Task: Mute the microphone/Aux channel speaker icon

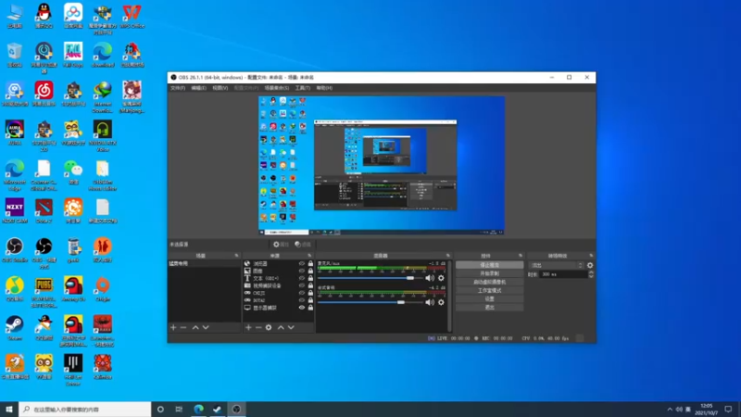Action: pos(429,278)
